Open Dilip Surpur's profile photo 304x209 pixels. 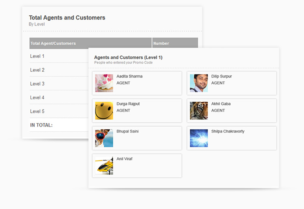point(199,83)
